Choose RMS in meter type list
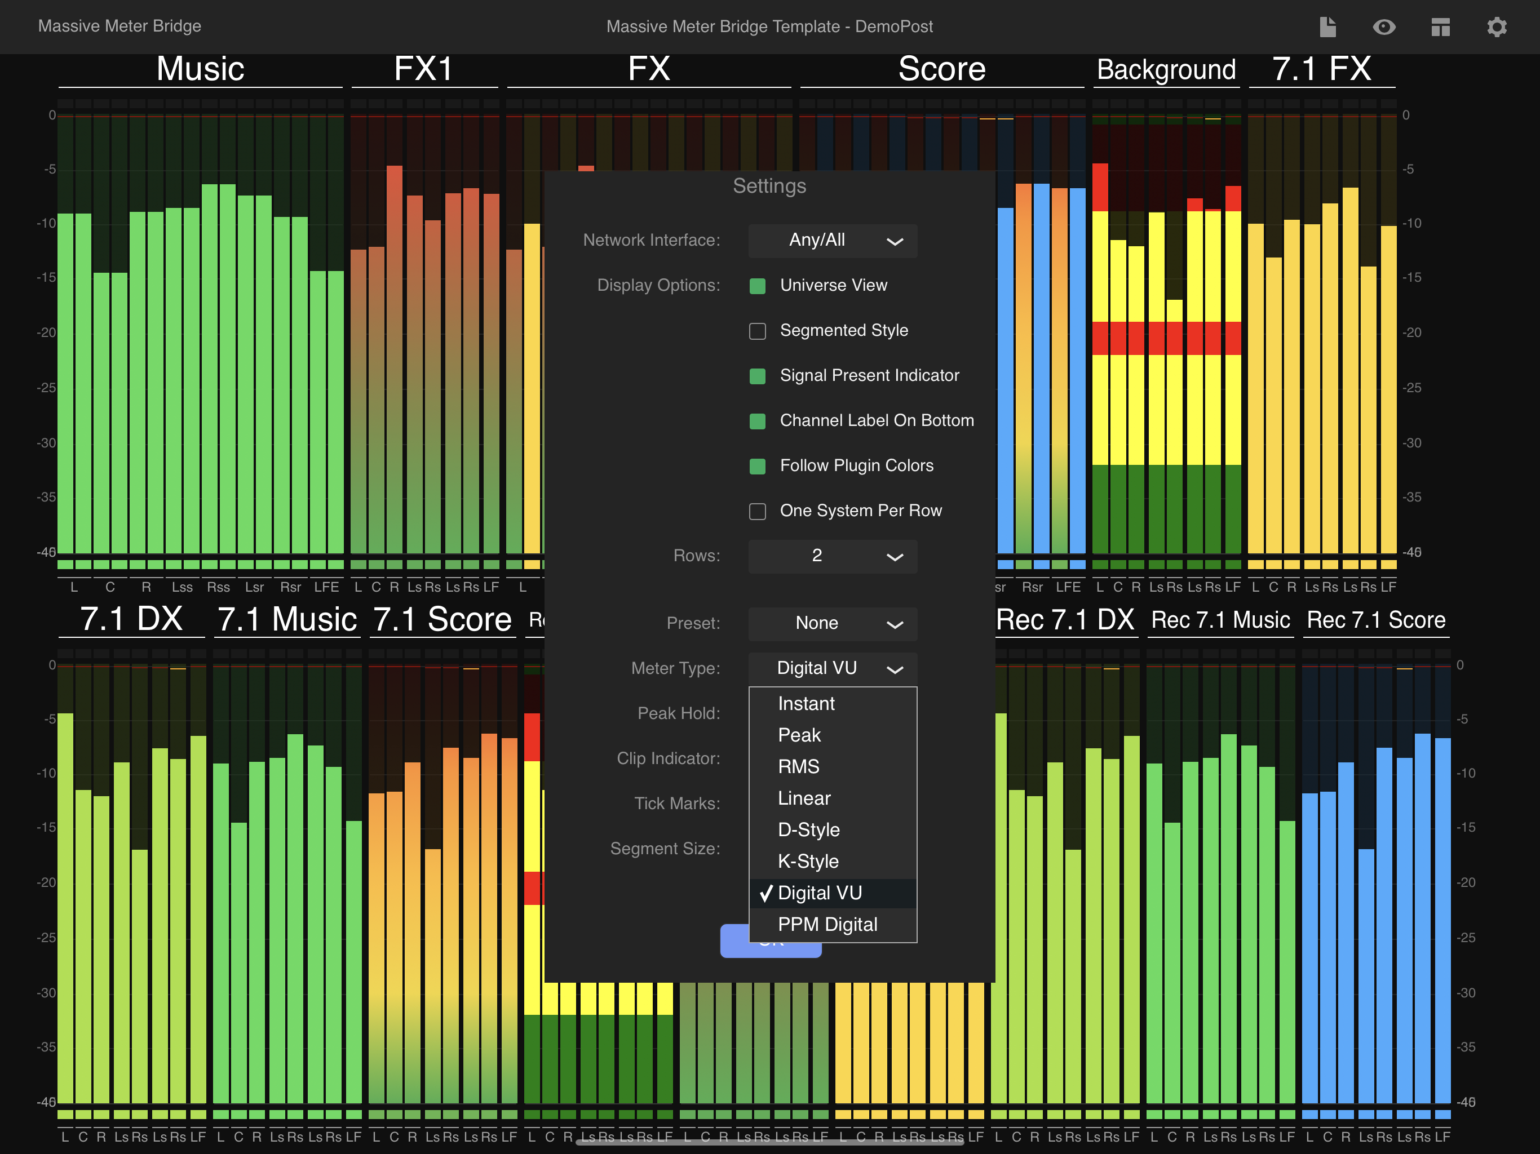 (x=833, y=766)
